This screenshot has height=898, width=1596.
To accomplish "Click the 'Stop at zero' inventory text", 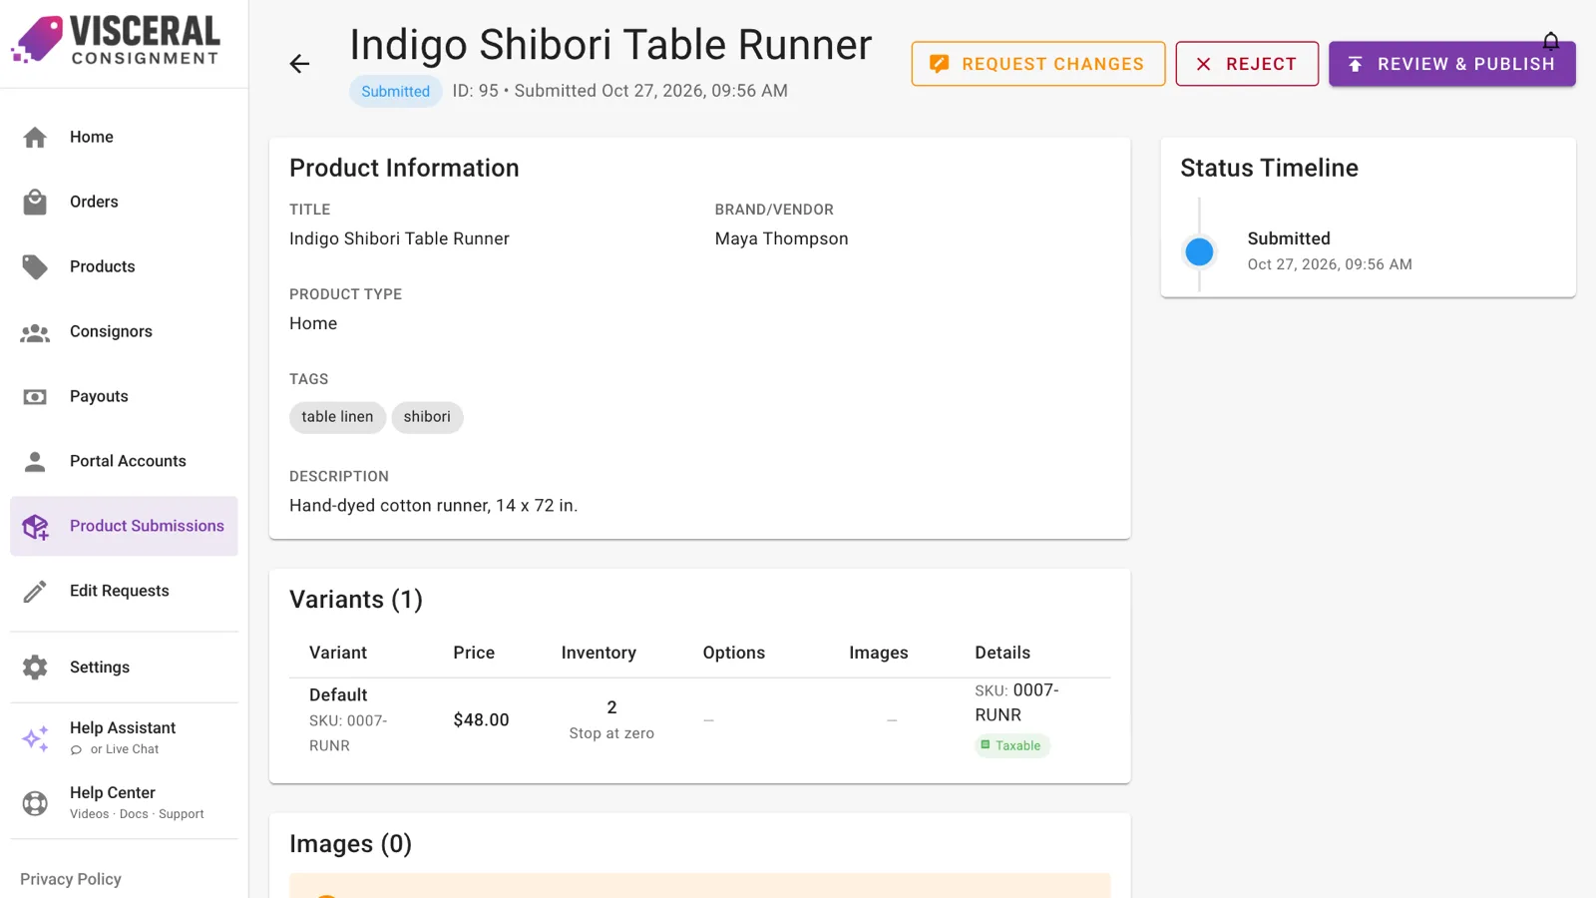I will [x=611, y=733].
